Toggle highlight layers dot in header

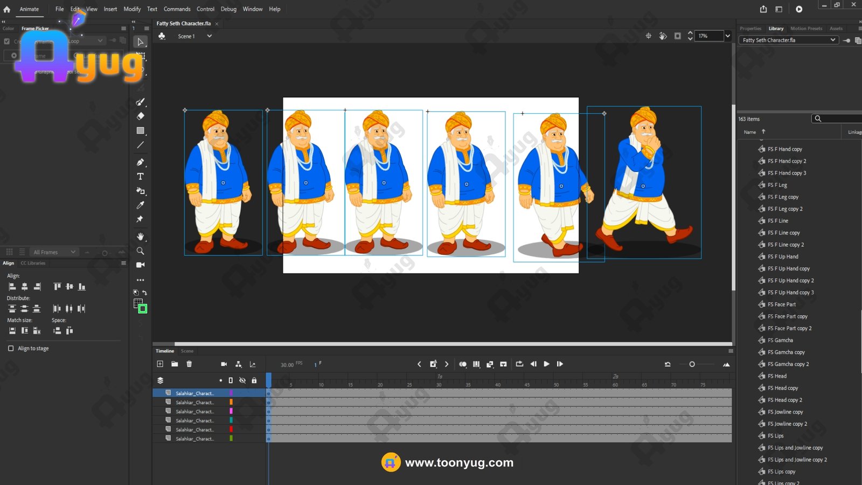coord(220,380)
